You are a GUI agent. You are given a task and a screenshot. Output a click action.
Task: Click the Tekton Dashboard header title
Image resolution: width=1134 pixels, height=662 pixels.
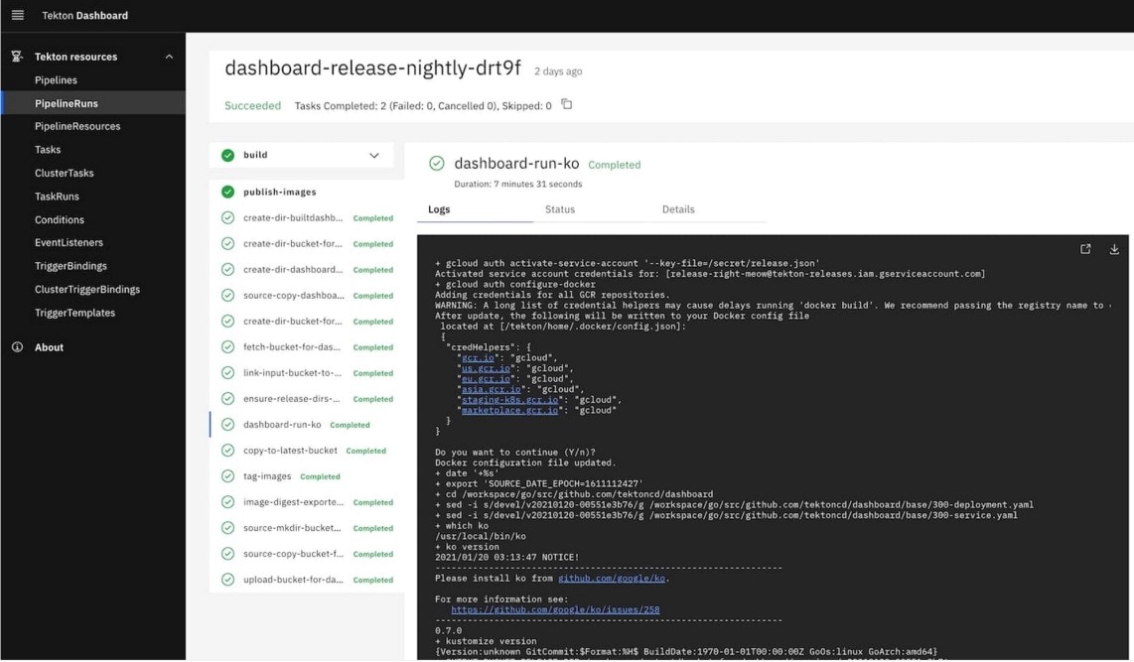pos(84,15)
